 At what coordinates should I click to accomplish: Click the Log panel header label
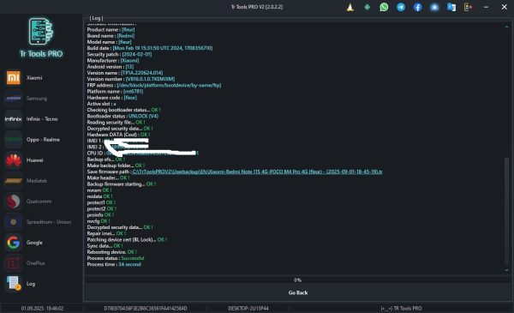pos(96,18)
